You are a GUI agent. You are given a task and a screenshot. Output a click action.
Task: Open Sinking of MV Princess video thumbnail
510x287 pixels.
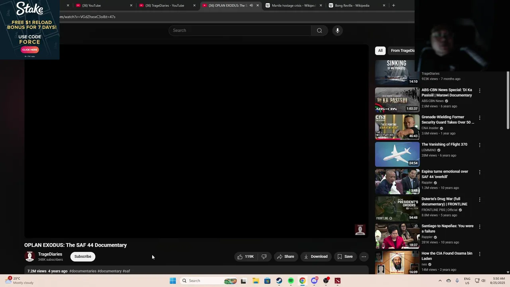[x=397, y=73]
